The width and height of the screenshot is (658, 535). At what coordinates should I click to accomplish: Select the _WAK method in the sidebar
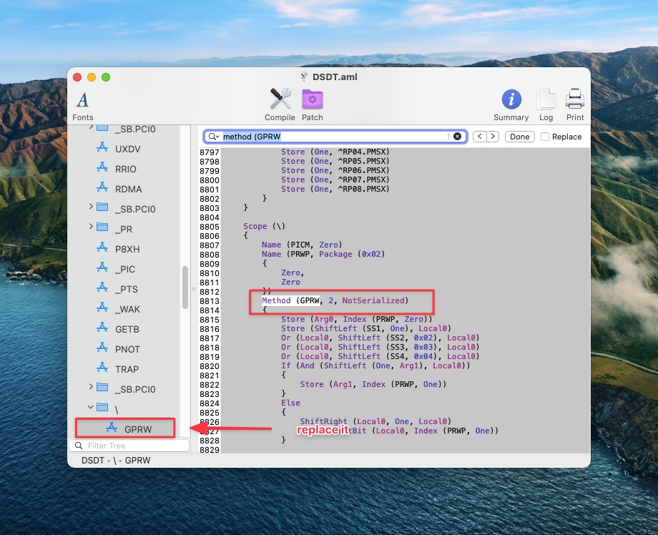coord(127,309)
